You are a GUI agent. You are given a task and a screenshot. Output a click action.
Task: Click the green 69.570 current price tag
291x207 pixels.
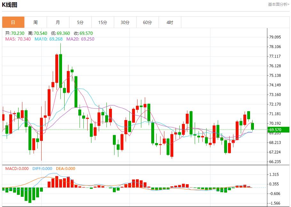pyautogui.click(x=279, y=130)
